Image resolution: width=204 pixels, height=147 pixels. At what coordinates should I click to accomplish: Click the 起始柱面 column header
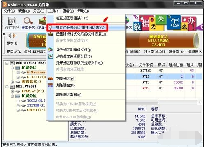(176, 65)
